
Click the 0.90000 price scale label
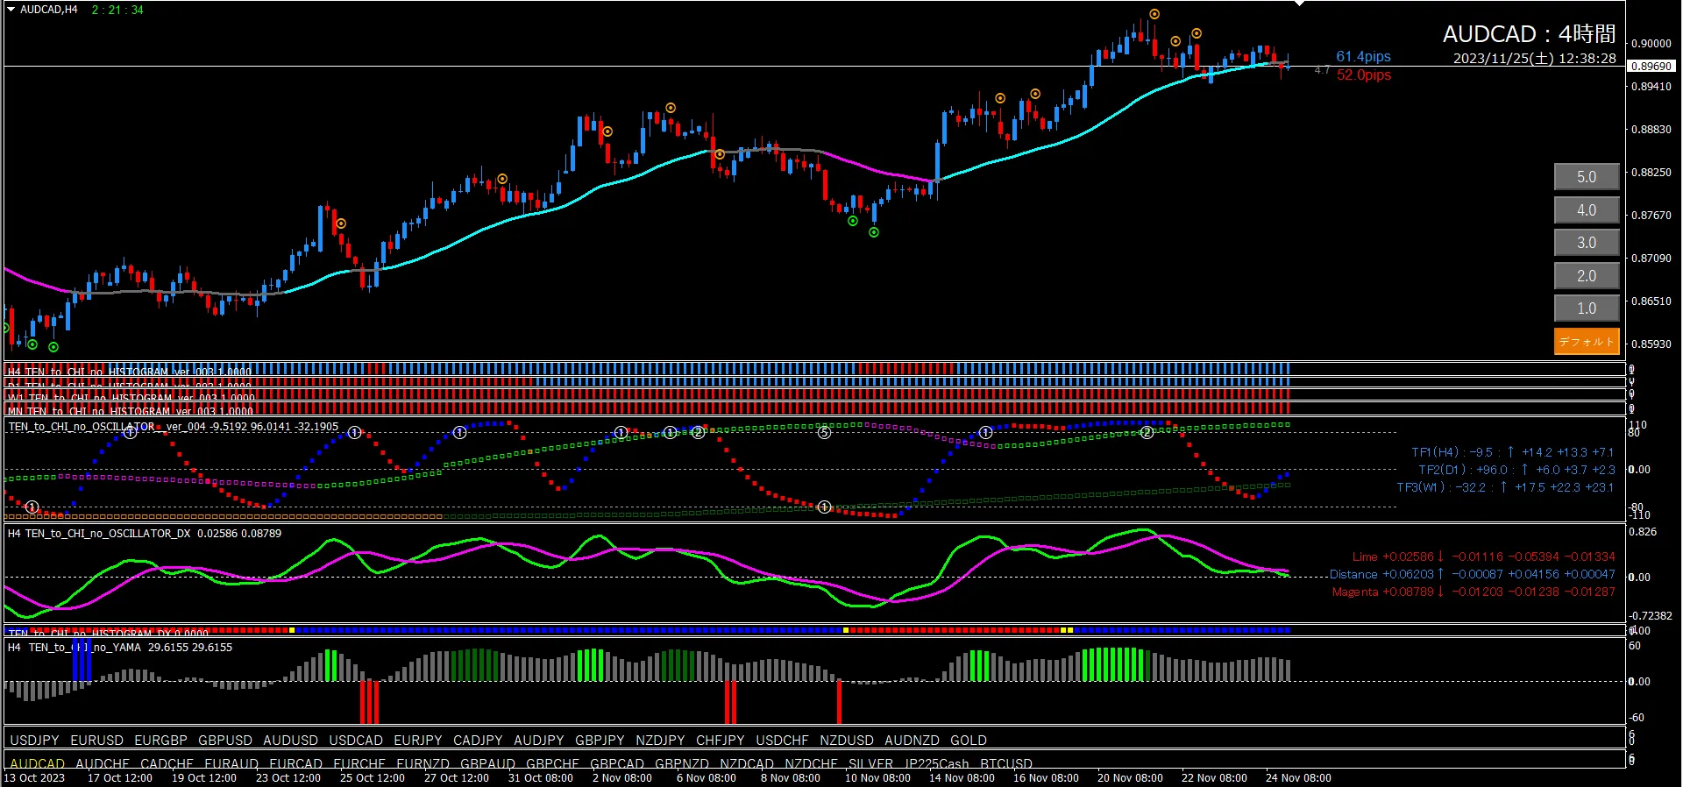click(x=1651, y=44)
